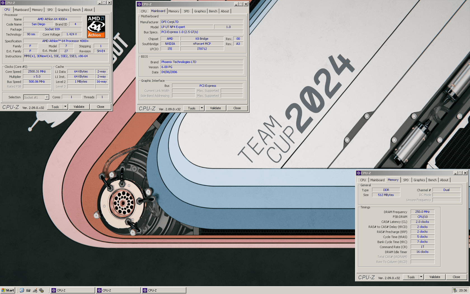Launch the blue browser icon in Quick Launch
This screenshot has width=470, height=294.
pyautogui.click(x=22, y=290)
